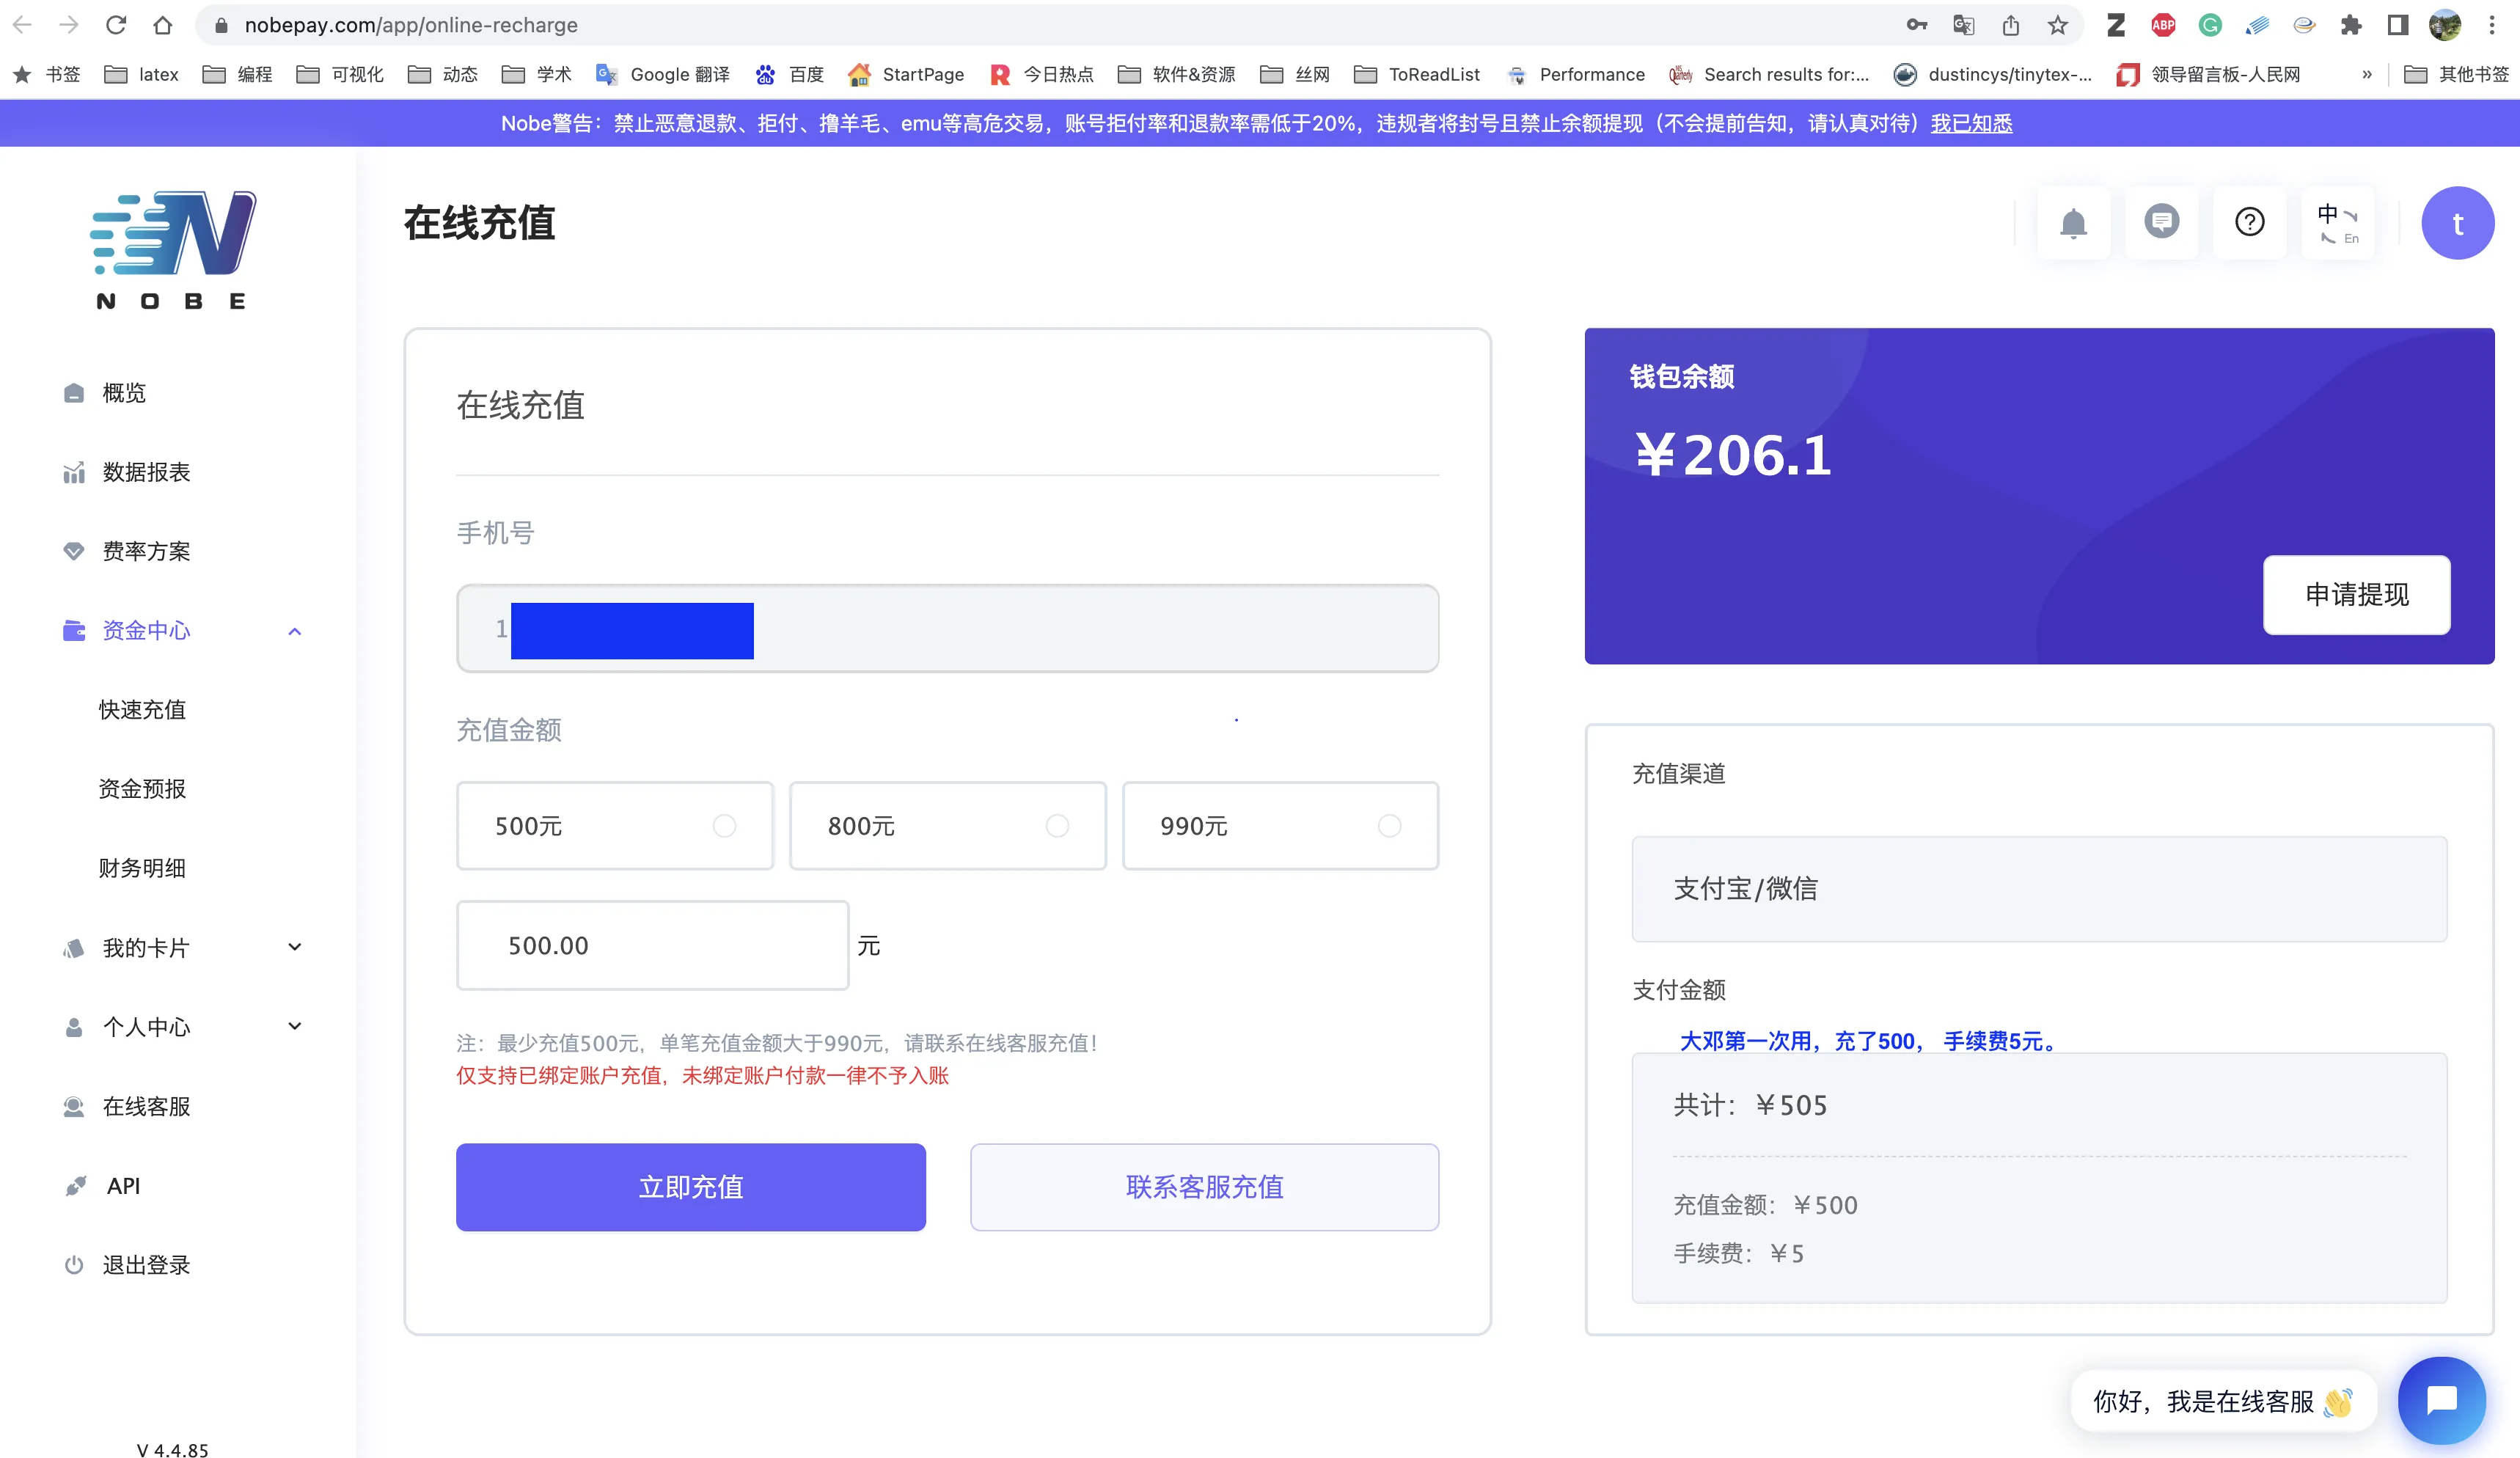Go to 数据报表 in sidebar
Viewport: 2520px width, 1458px height.
(145, 472)
